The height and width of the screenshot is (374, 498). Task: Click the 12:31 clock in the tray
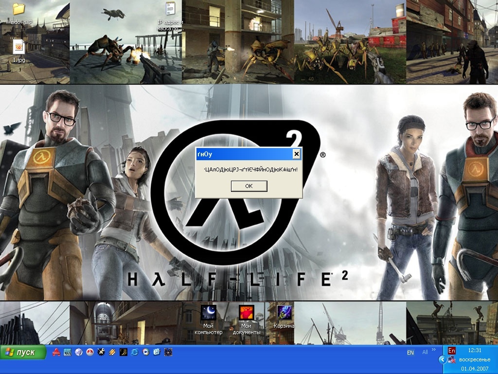pos(475,350)
